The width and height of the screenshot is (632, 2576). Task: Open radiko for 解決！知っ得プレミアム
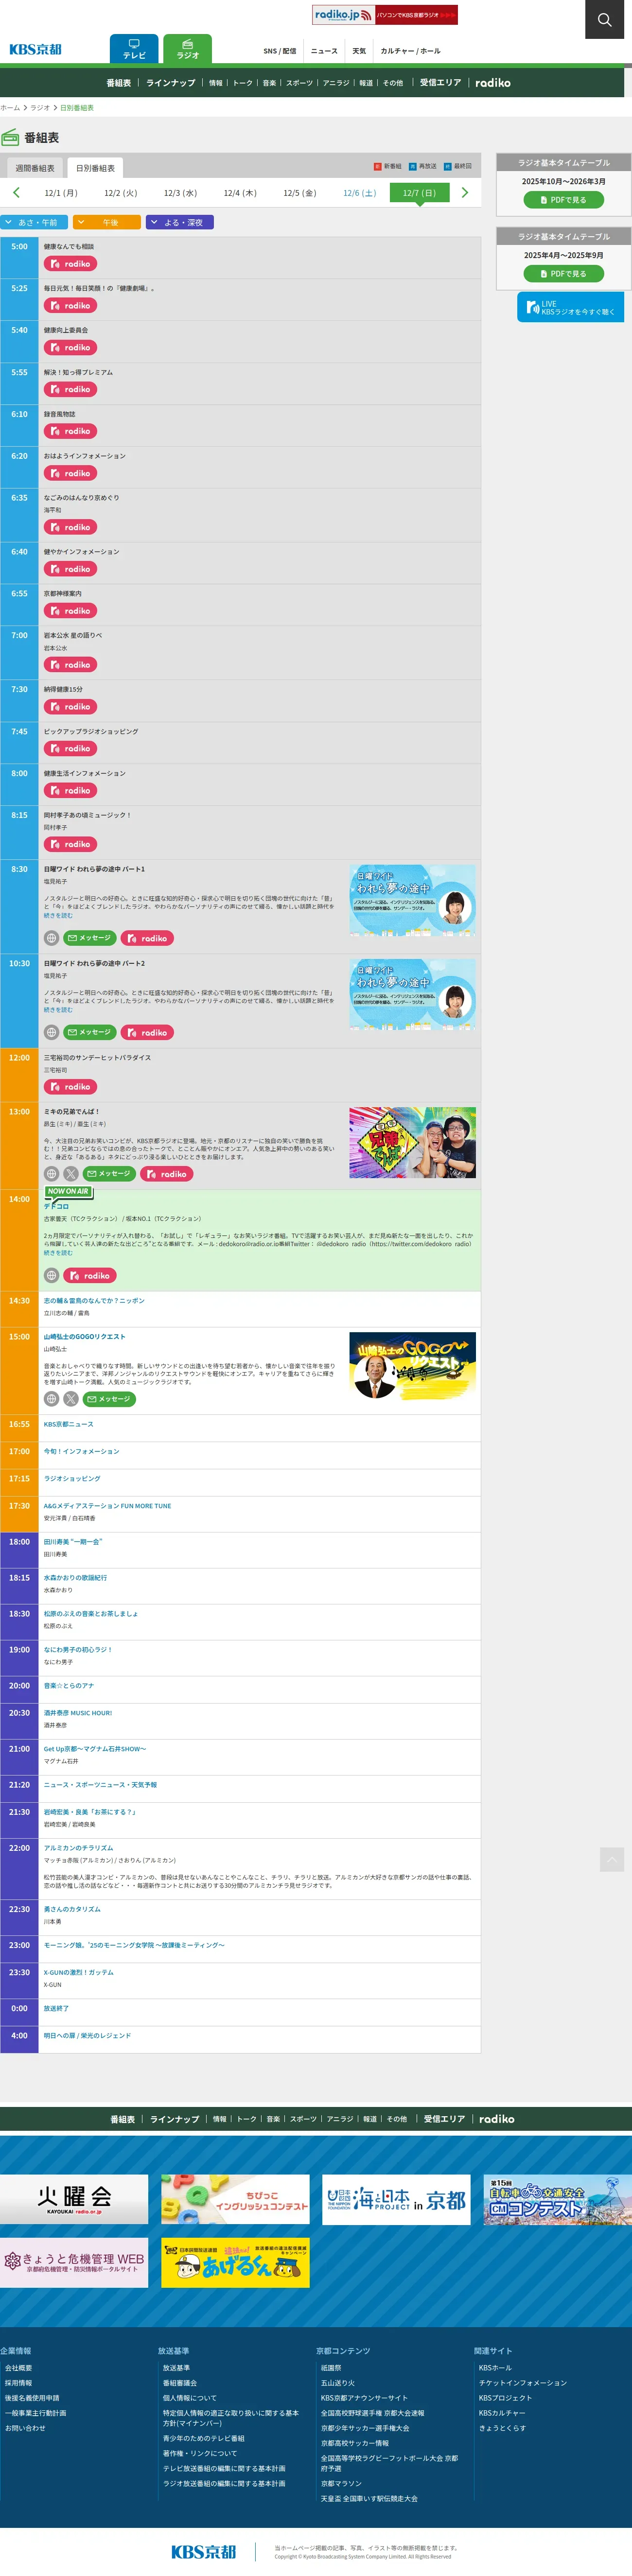pyautogui.click(x=70, y=390)
